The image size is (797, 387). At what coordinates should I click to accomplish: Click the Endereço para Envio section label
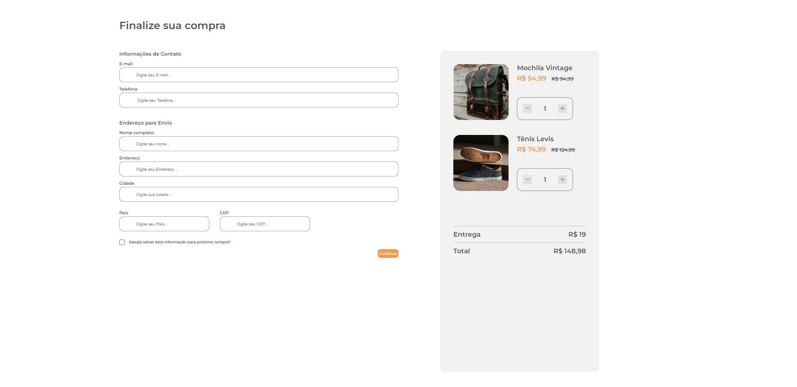145,123
